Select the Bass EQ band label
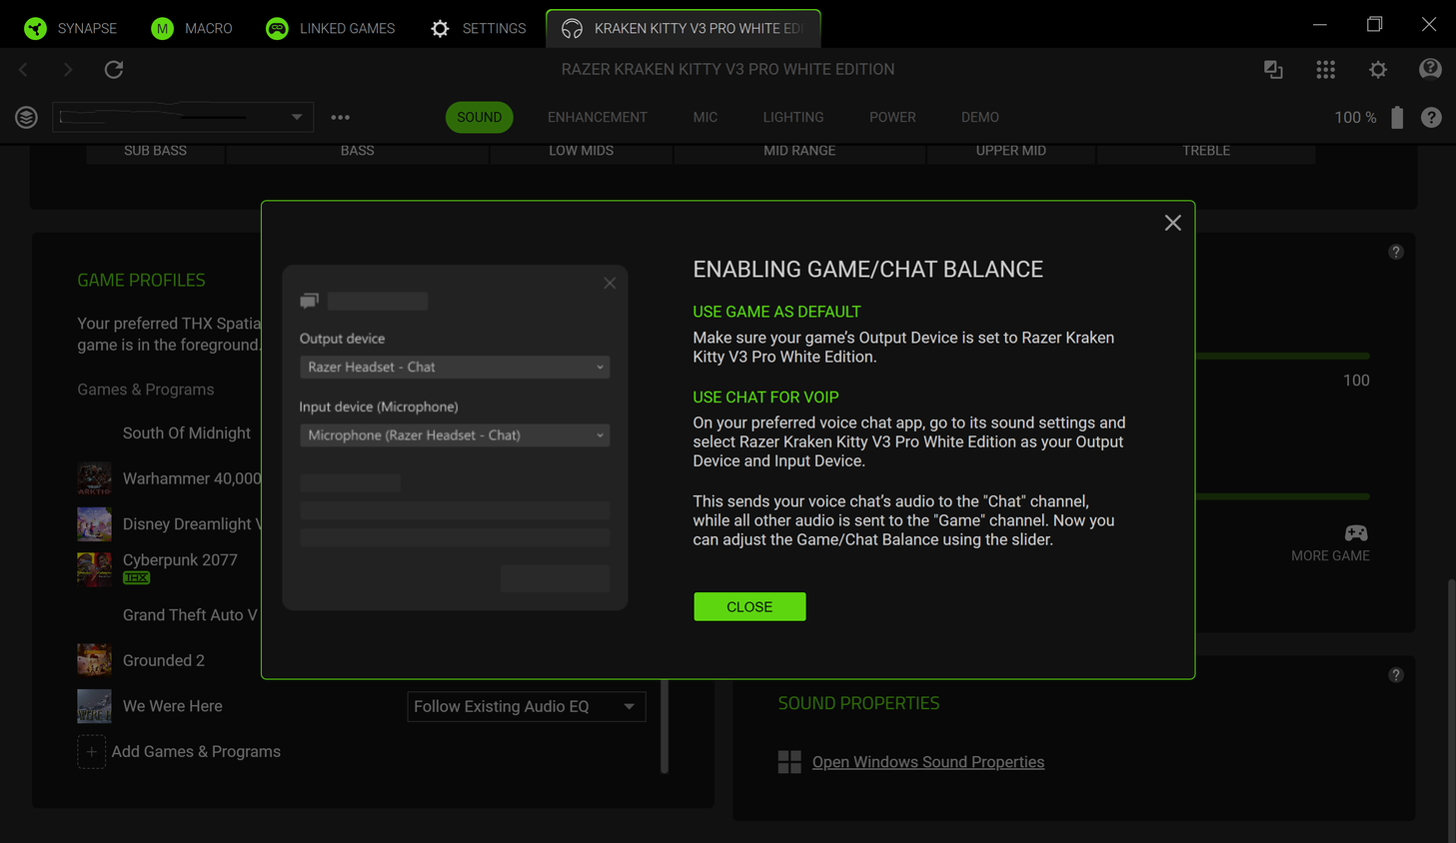This screenshot has width=1456, height=843. point(357,151)
